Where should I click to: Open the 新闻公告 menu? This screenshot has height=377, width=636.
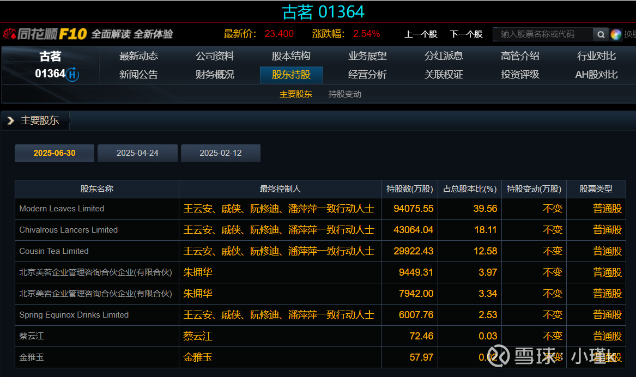point(138,75)
